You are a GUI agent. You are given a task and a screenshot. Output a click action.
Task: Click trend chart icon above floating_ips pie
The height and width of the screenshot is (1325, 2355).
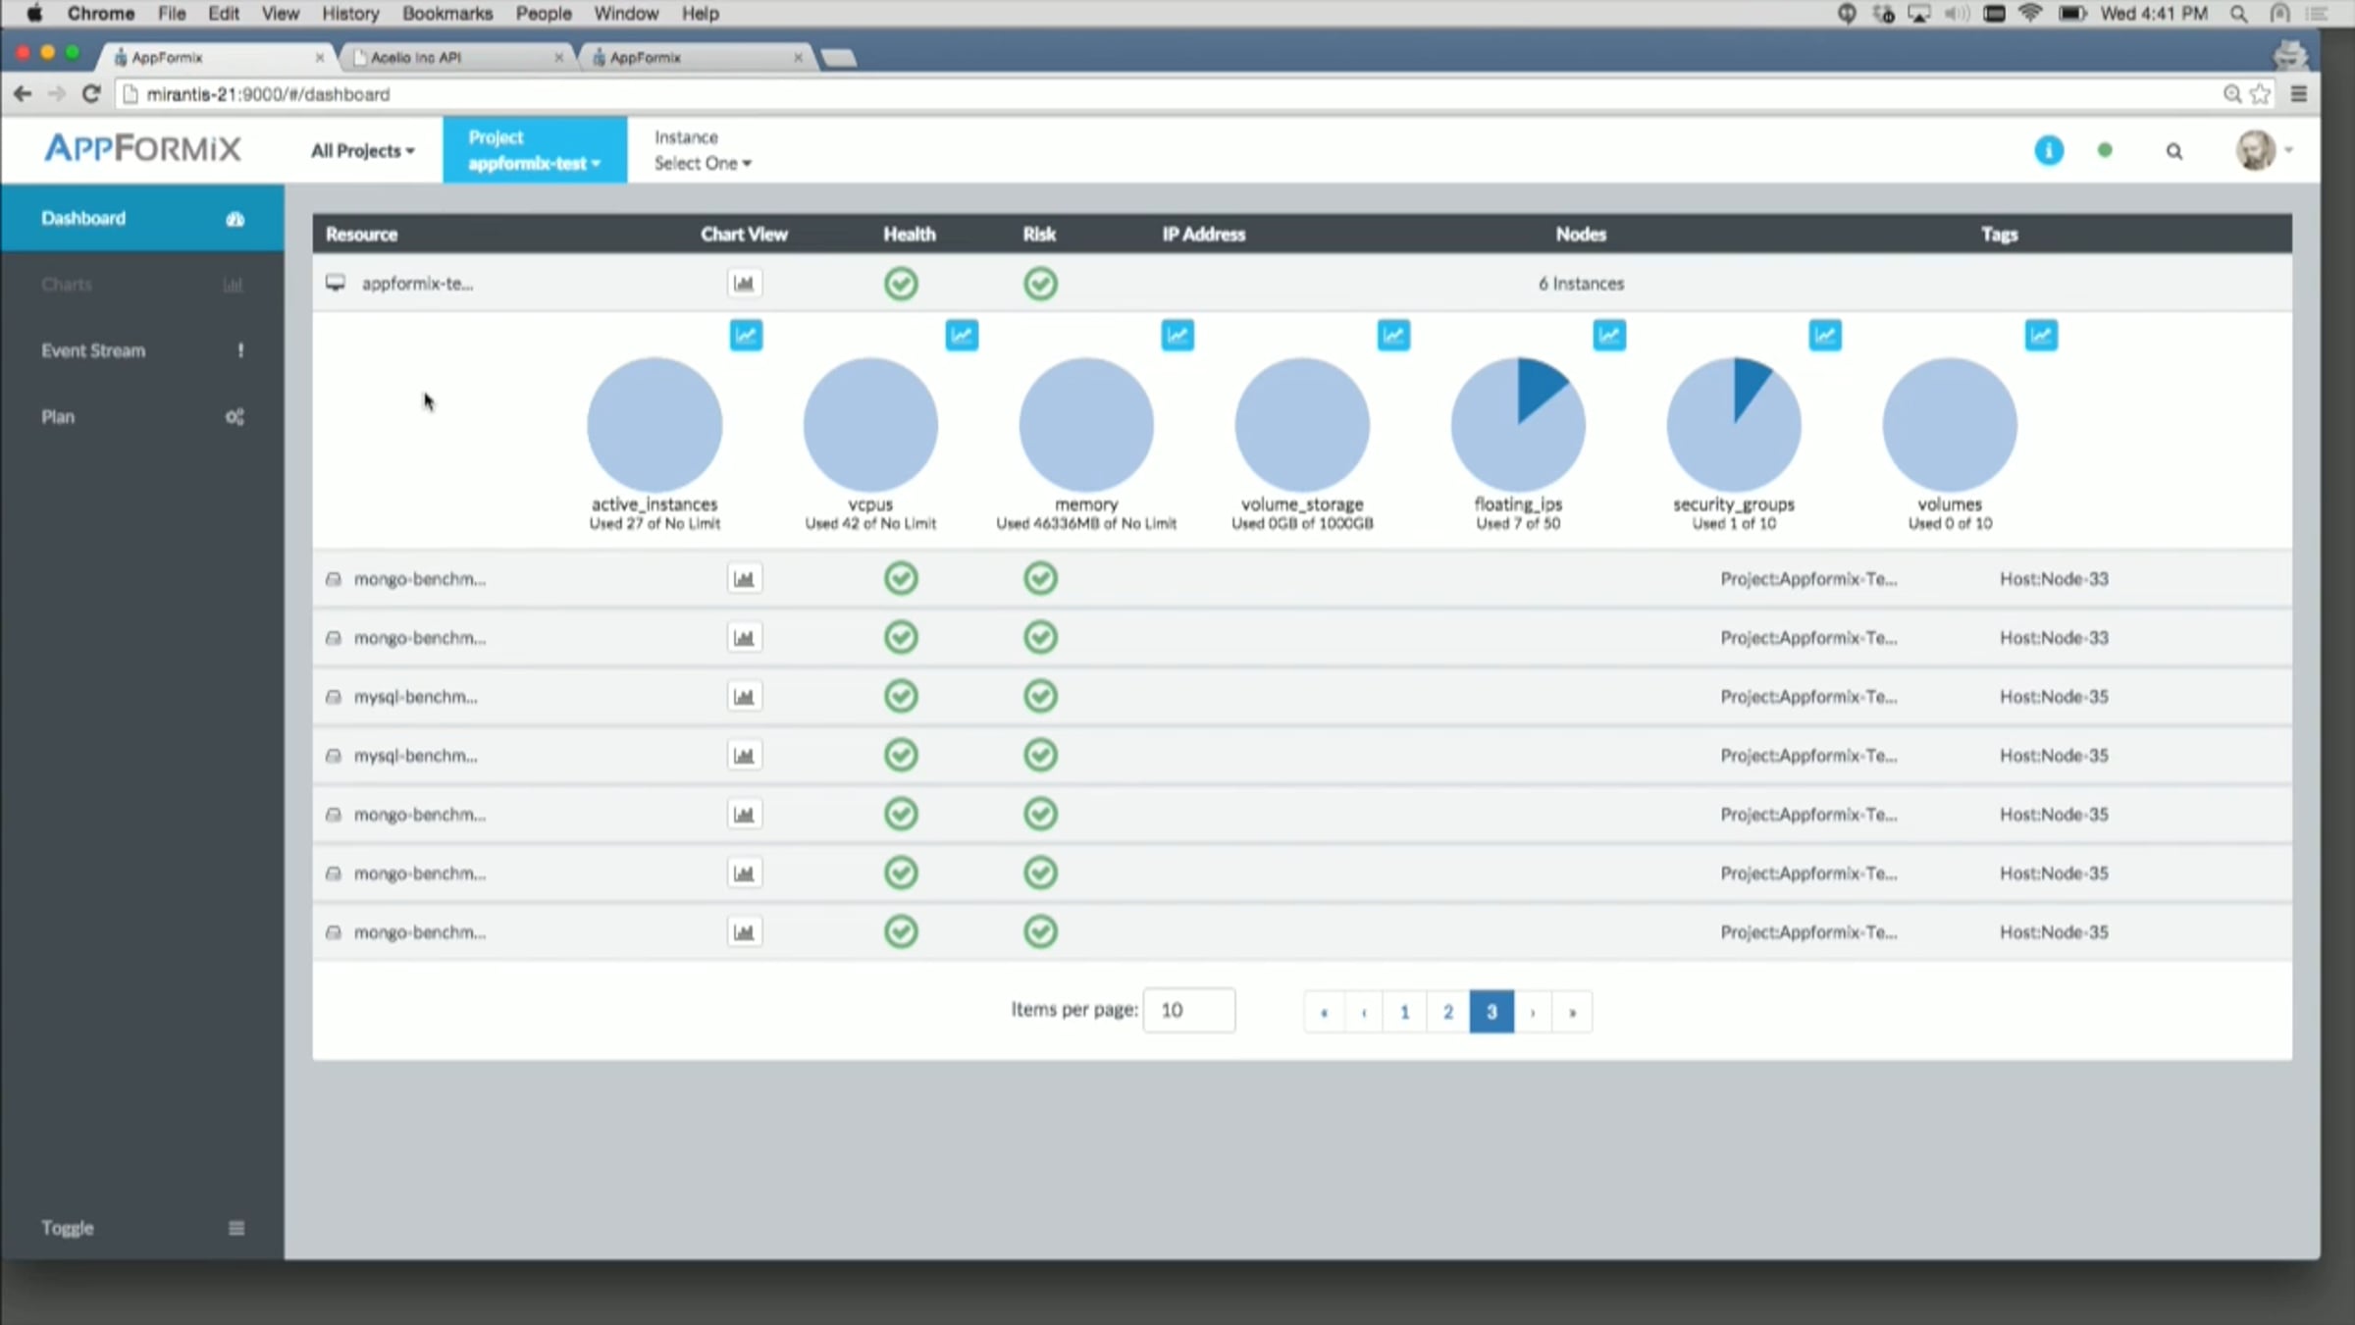click(1608, 336)
